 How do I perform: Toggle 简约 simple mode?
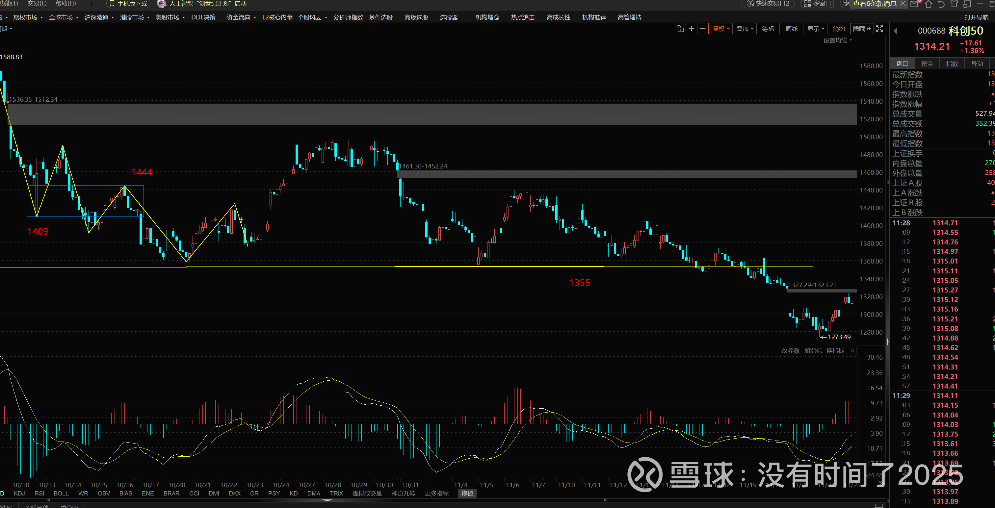click(839, 29)
